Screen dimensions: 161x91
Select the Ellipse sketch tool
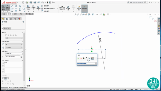point(20,9)
